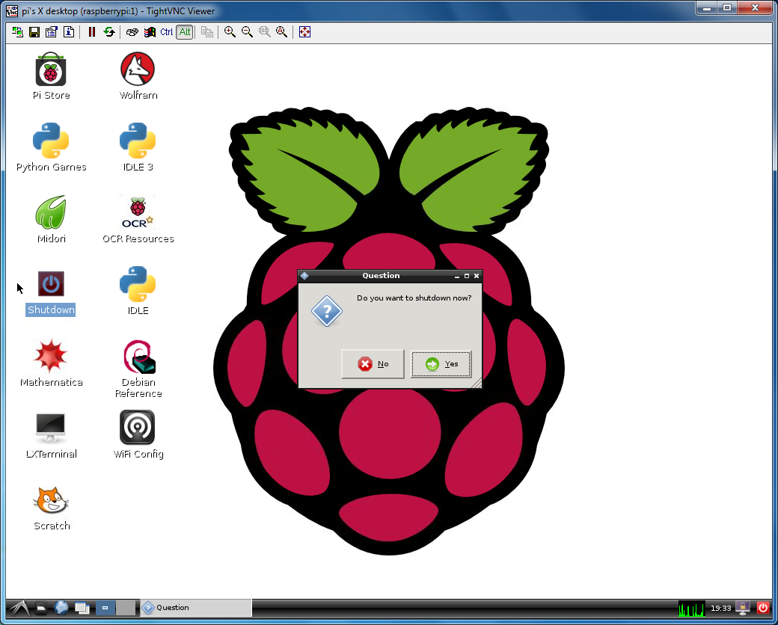Image resolution: width=778 pixels, height=625 pixels.
Task: Click the 19:33 clock in panel
Action: click(721, 608)
